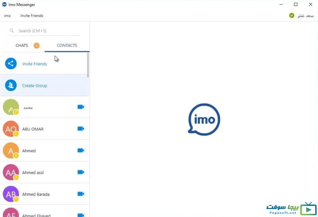Click the central imo logo
The image size is (318, 217).
tap(204, 119)
